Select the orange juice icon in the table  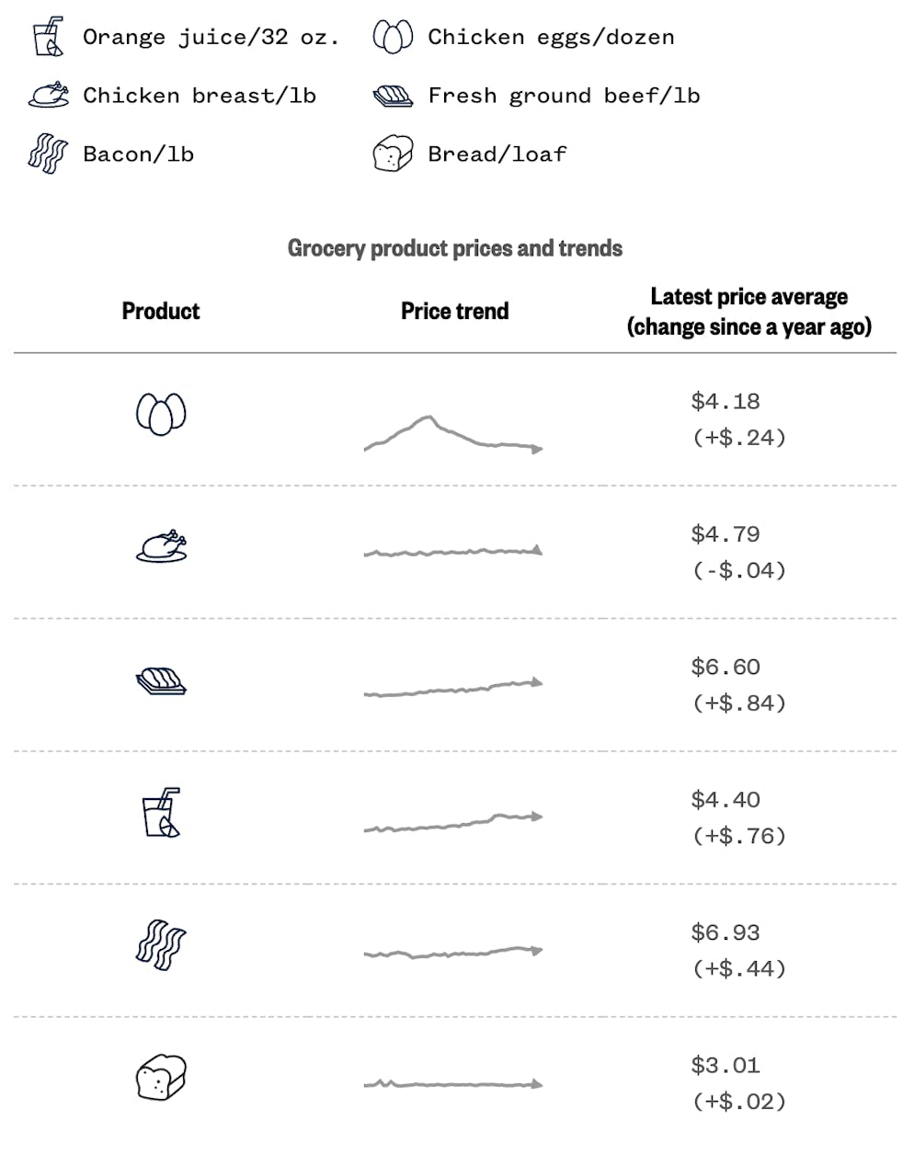[x=162, y=813]
